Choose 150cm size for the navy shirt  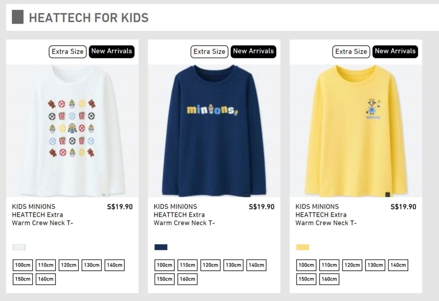165,279
